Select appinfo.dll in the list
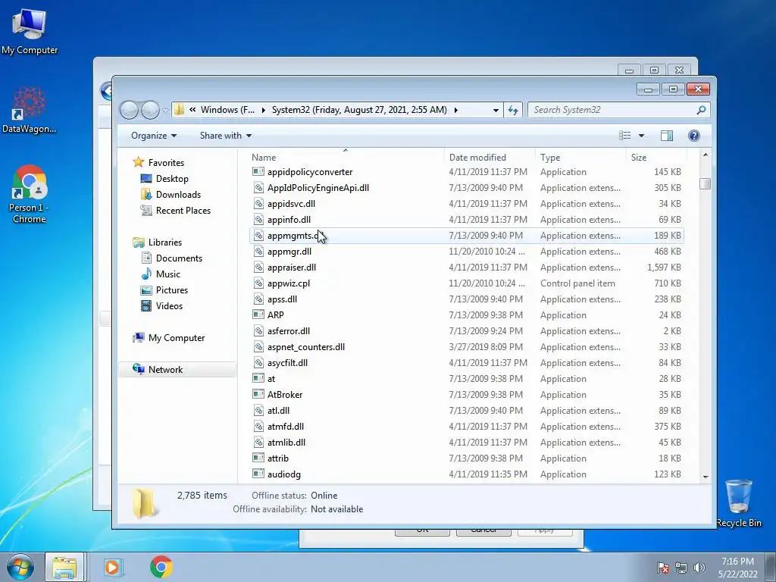This screenshot has height=582, width=776. click(x=466, y=219)
